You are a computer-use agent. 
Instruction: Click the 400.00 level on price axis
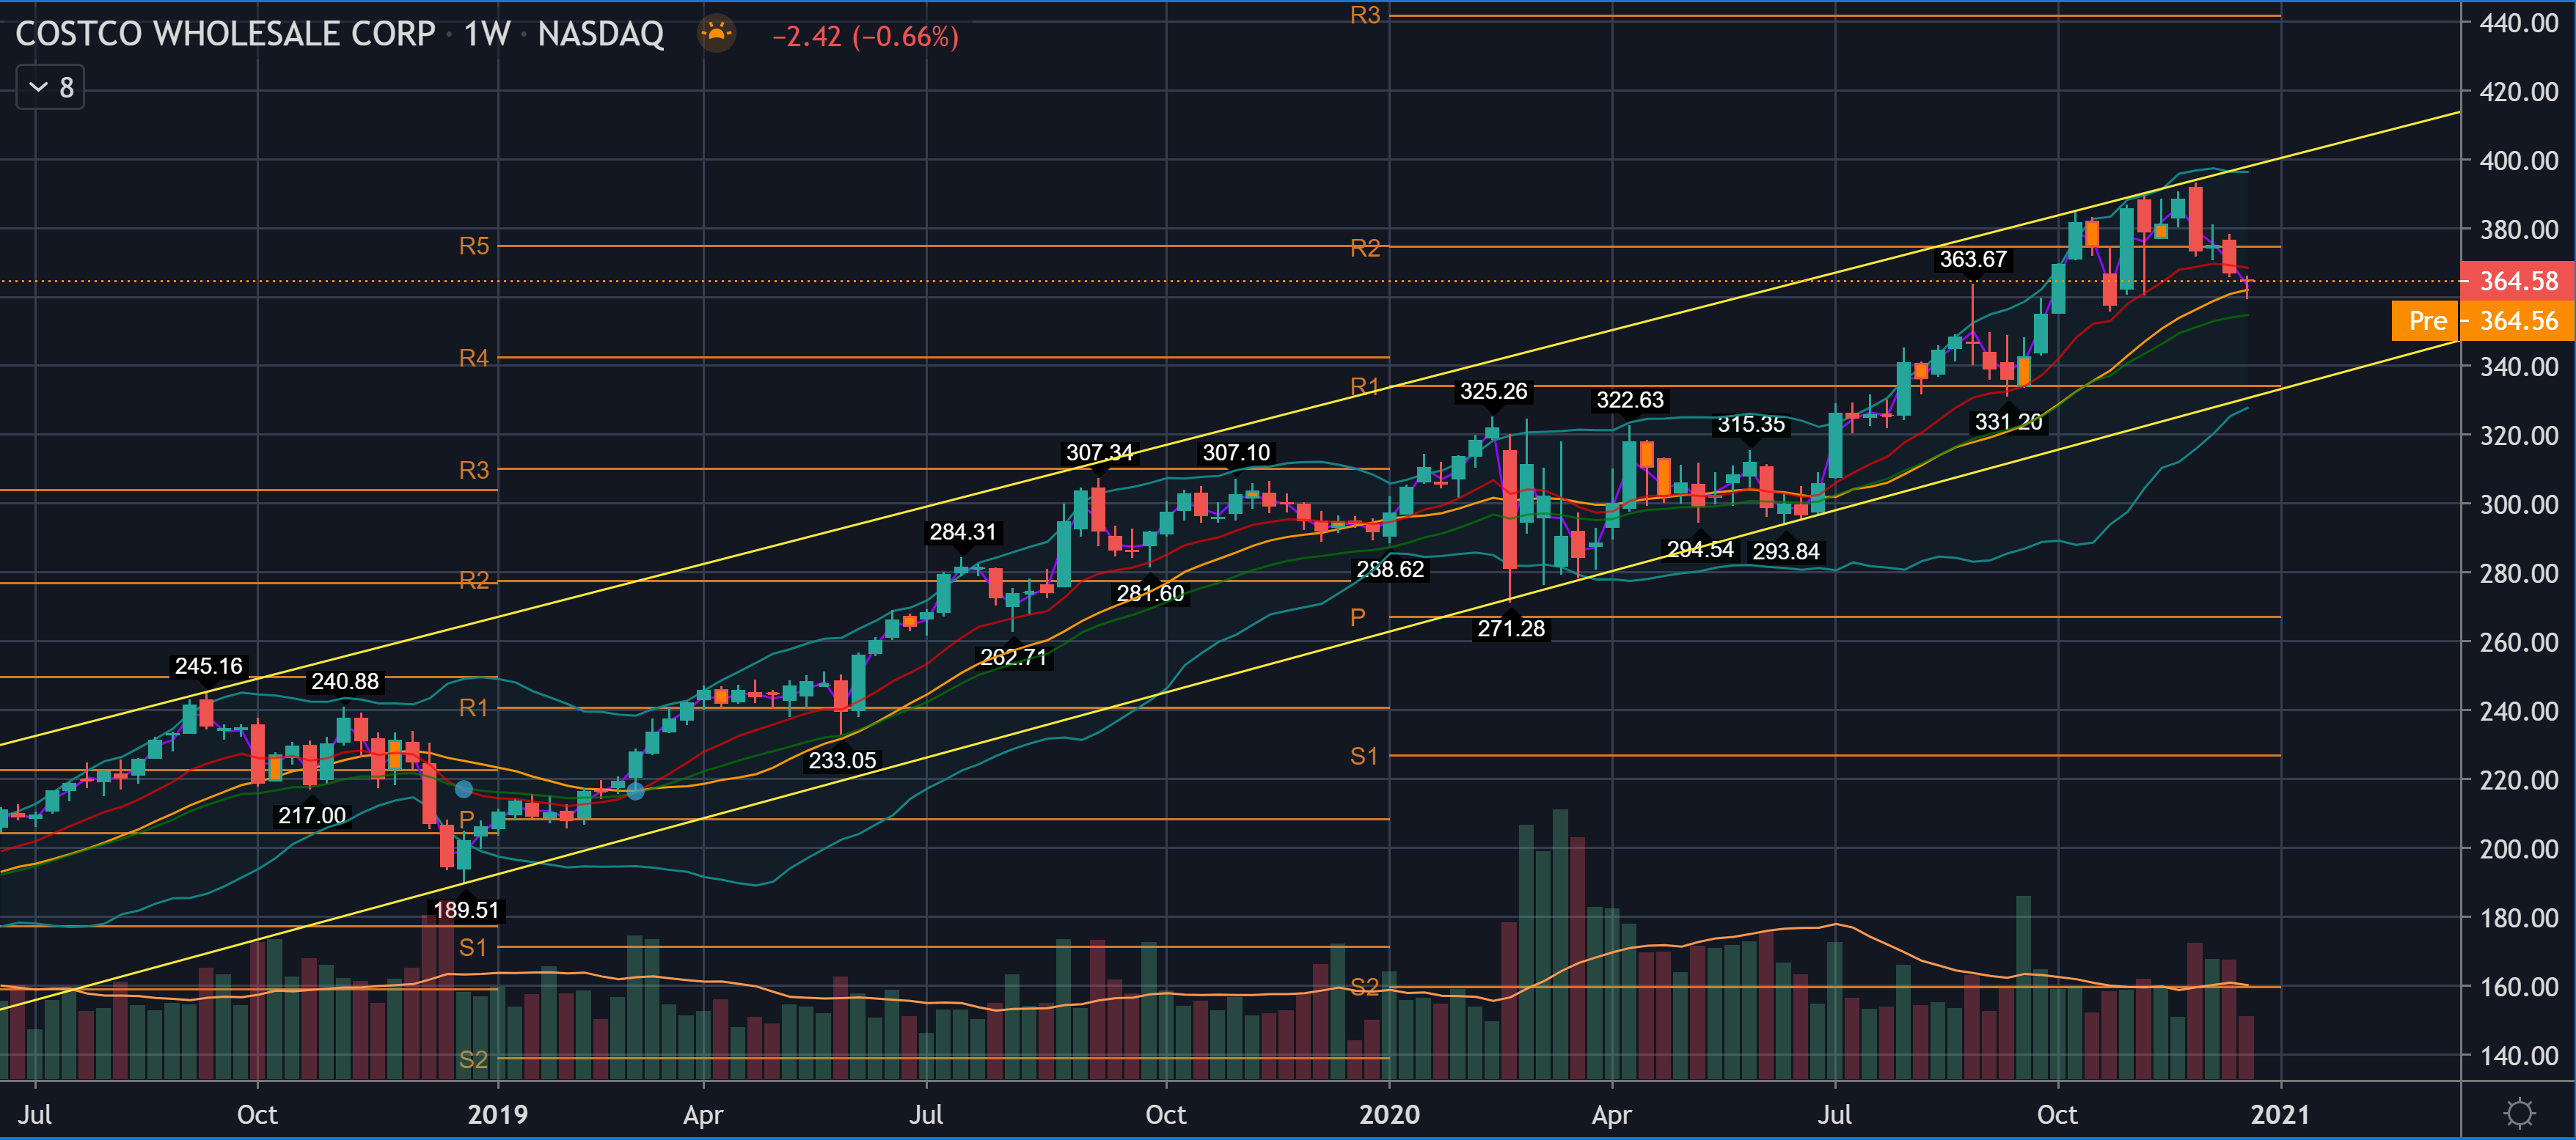(2518, 161)
